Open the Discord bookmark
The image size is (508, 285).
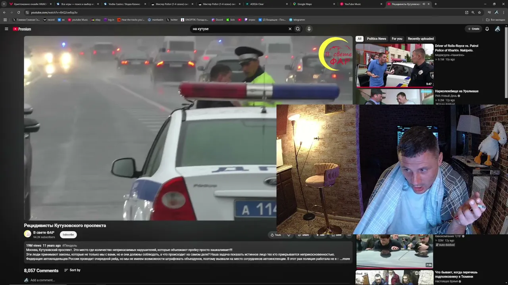tap(217, 20)
